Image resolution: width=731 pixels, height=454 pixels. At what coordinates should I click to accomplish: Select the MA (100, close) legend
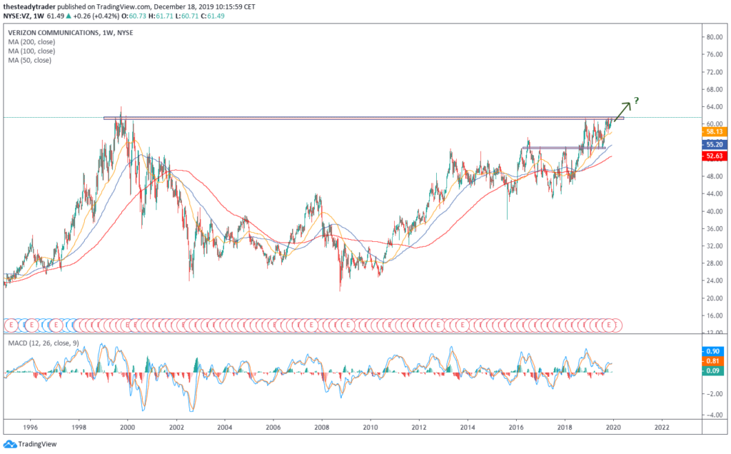pyautogui.click(x=30, y=51)
